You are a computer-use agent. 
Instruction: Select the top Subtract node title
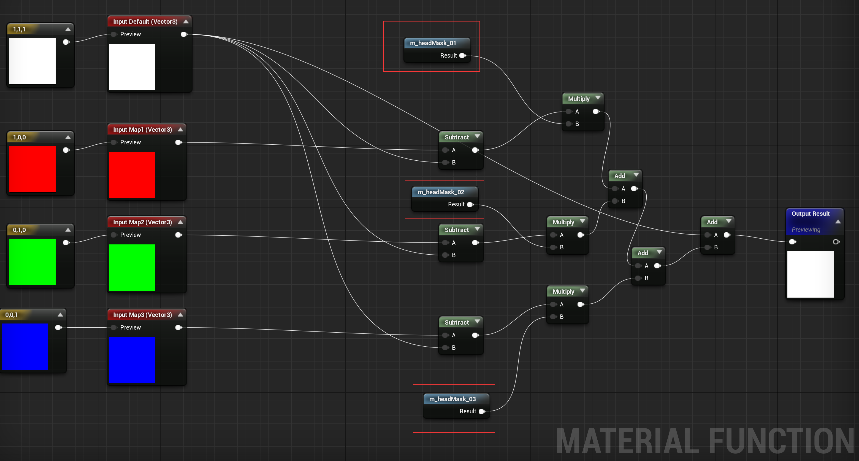click(x=457, y=138)
